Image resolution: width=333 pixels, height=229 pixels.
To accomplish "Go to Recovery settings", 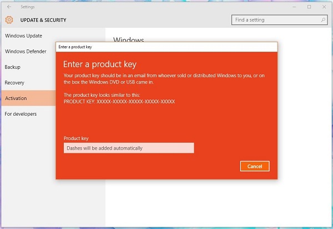I will coord(14,83).
